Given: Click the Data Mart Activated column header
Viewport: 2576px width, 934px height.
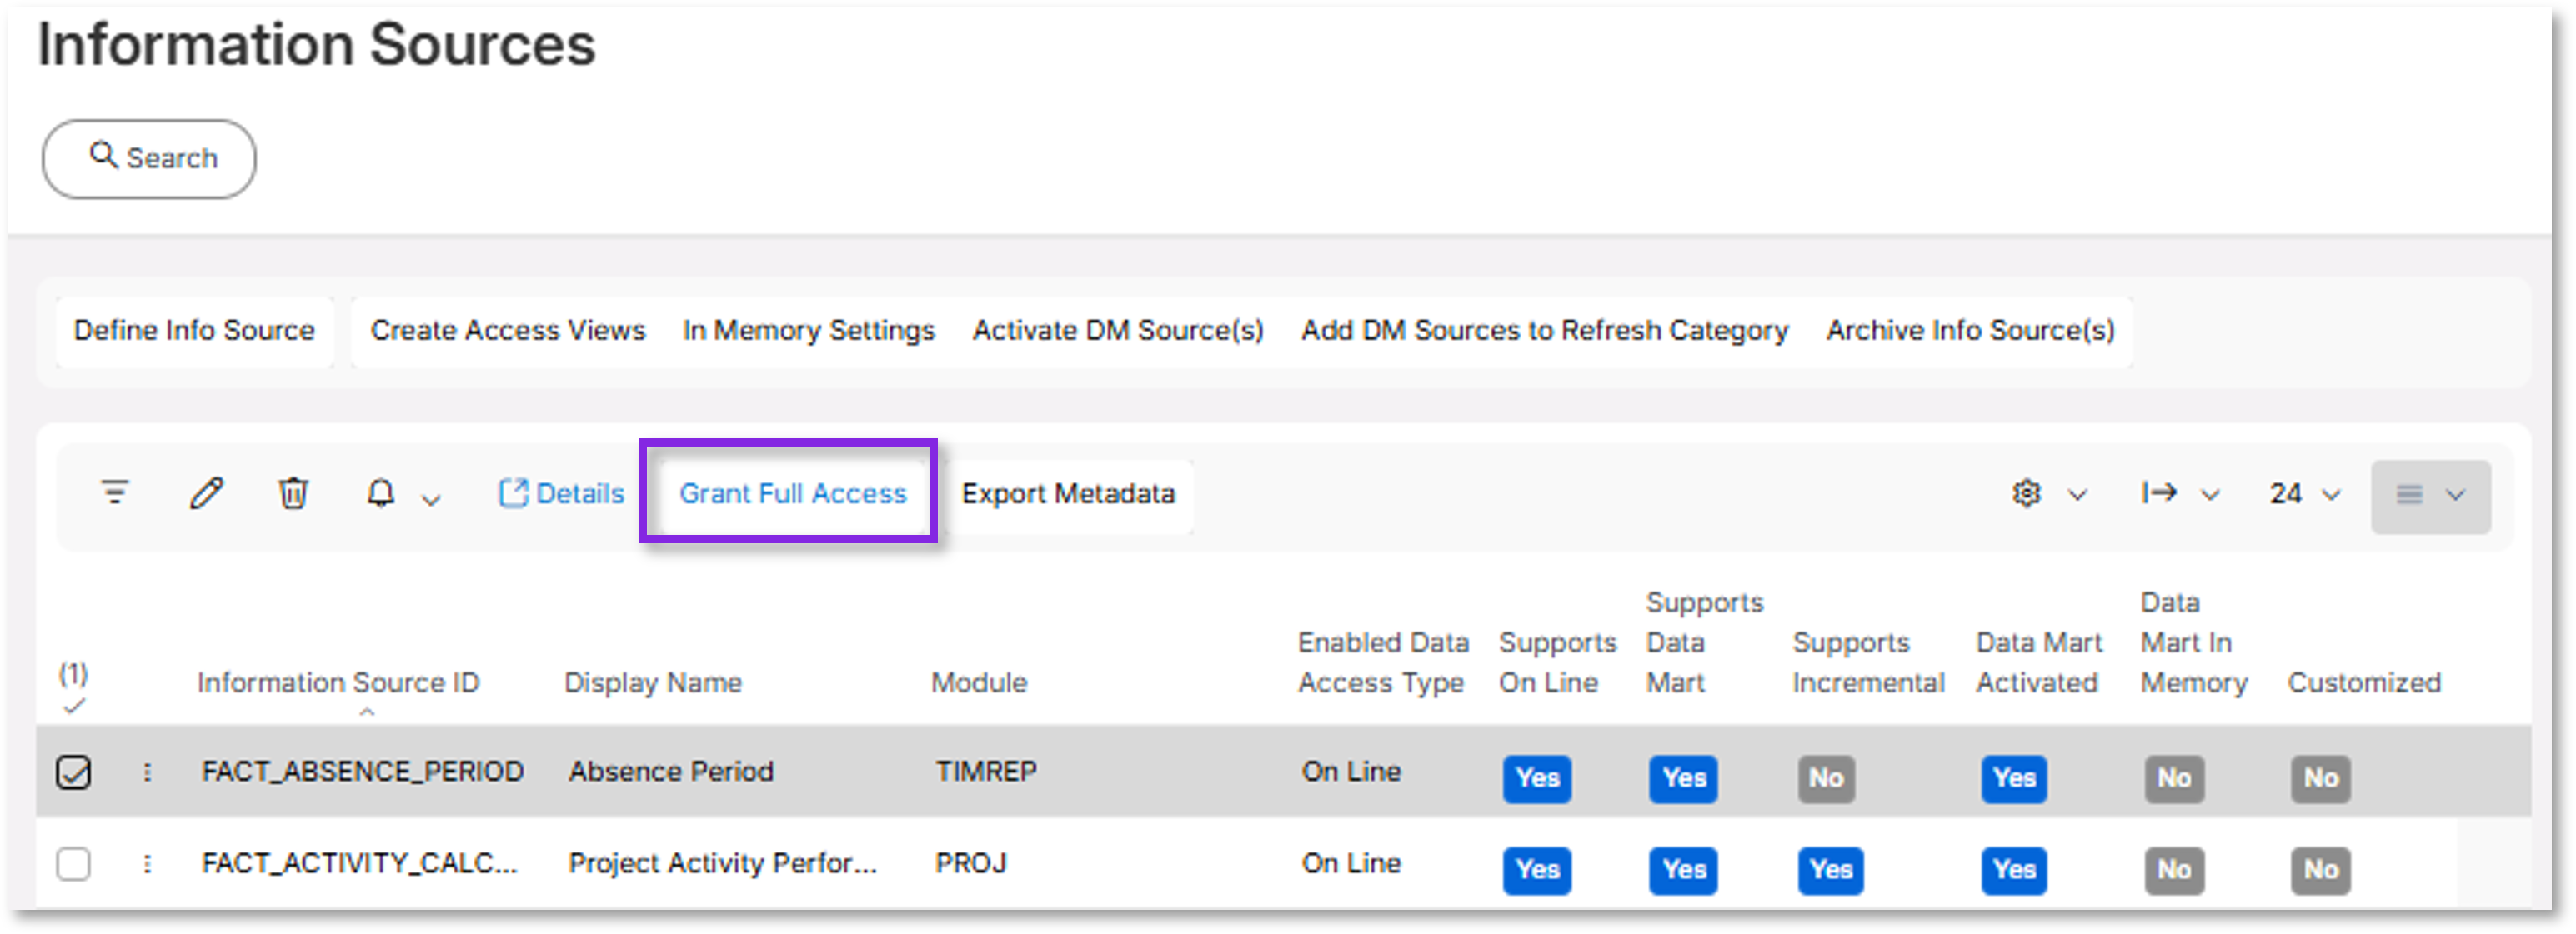Looking at the screenshot, I should click(2038, 662).
